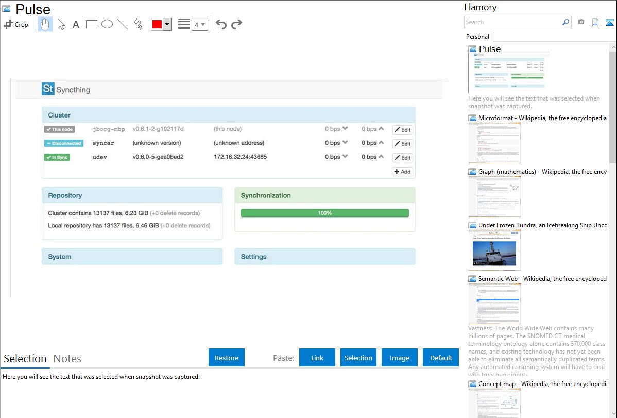Select the freehand scribble tool

(138, 24)
